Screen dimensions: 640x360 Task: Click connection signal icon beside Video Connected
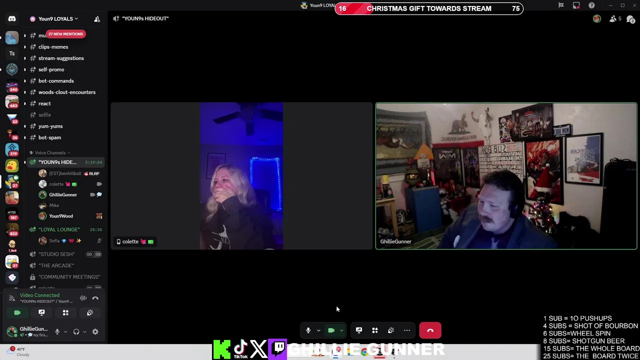(x=12, y=298)
